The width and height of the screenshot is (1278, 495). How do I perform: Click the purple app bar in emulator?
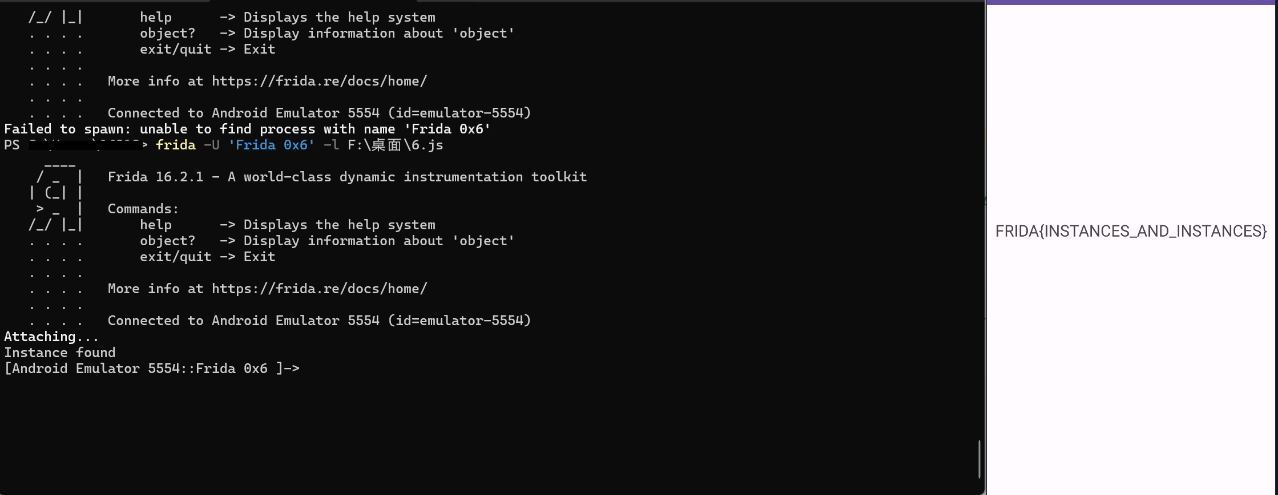click(x=1132, y=2)
